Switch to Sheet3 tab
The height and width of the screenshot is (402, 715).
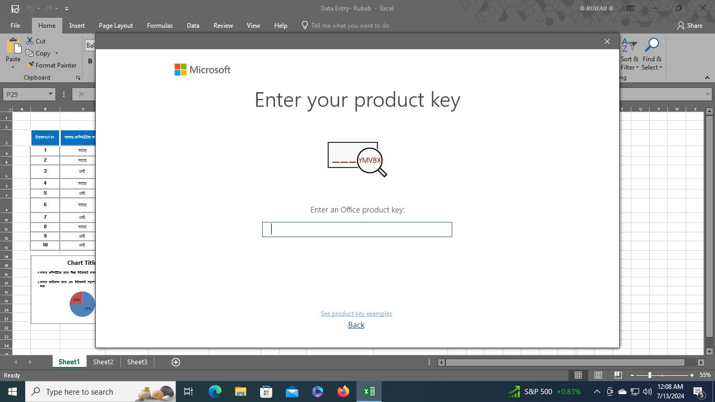point(137,362)
